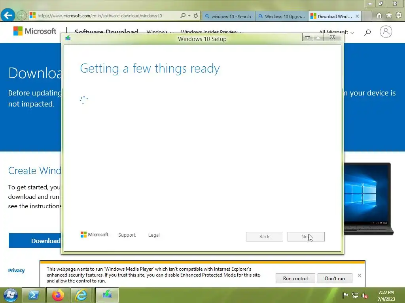Open Favorites with the star icon
The height and width of the screenshot is (303, 405).
point(389,15)
